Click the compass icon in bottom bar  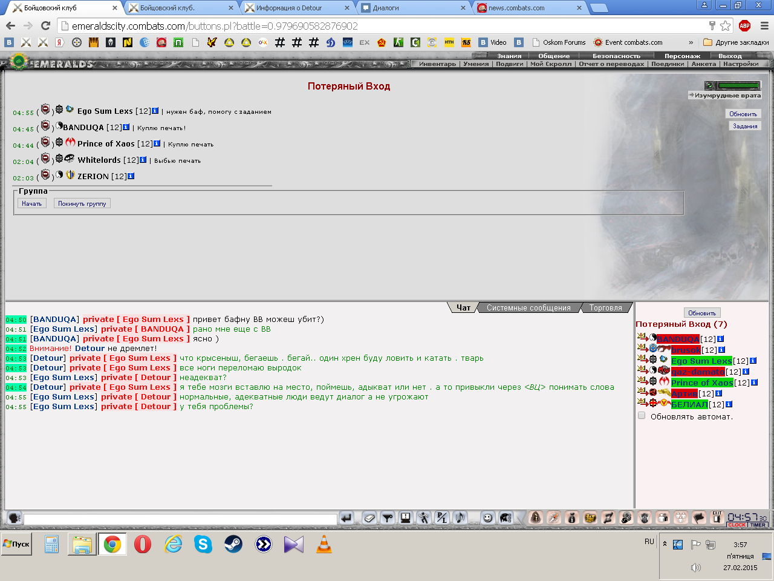coord(554,517)
